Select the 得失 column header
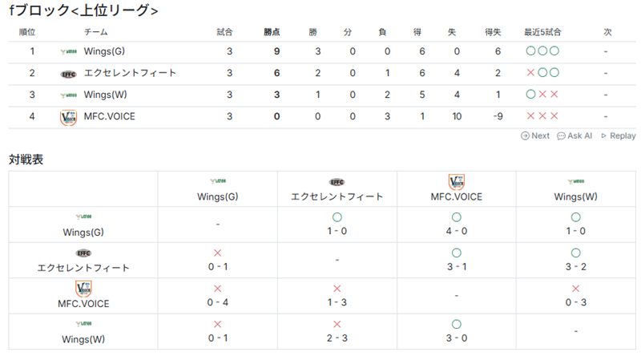 (493, 32)
